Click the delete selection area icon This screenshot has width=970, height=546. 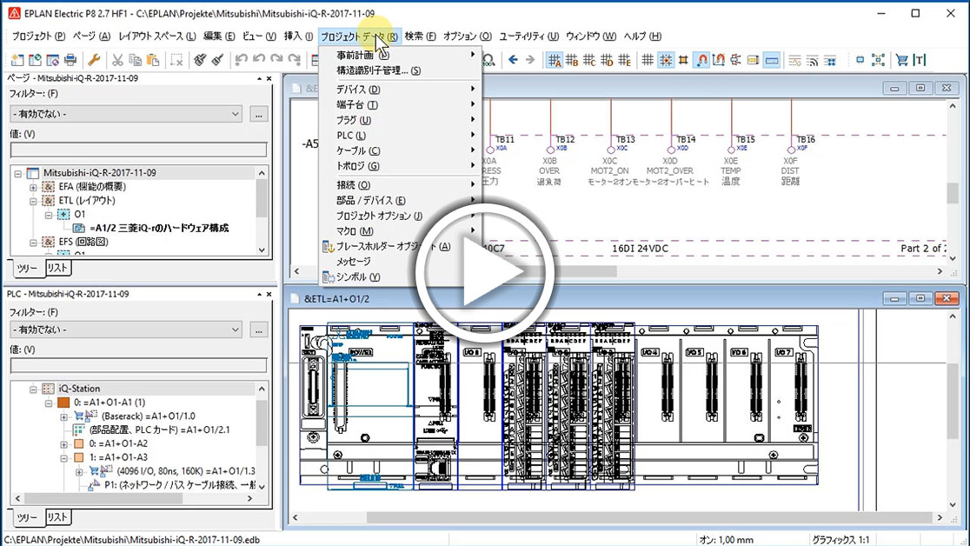pyautogui.click(x=176, y=60)
